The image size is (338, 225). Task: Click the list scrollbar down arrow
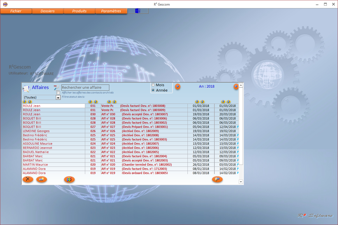240,182
